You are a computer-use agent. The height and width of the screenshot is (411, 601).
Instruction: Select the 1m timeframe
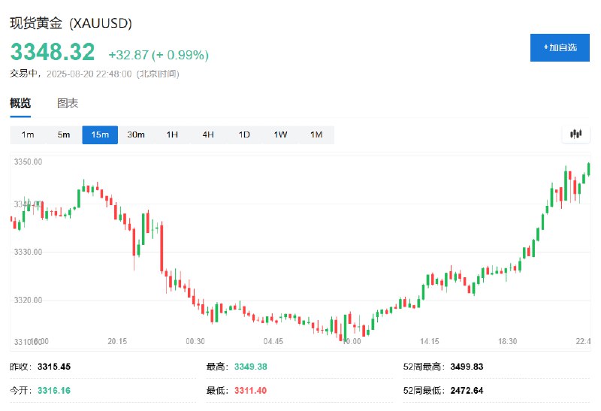(28, 134)
